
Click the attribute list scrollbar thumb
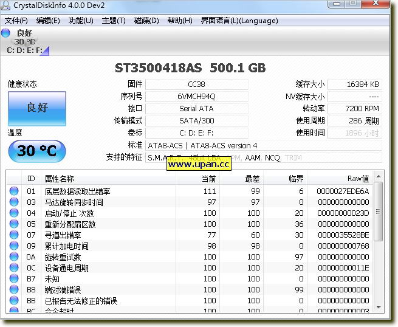(x=379, y=212)
